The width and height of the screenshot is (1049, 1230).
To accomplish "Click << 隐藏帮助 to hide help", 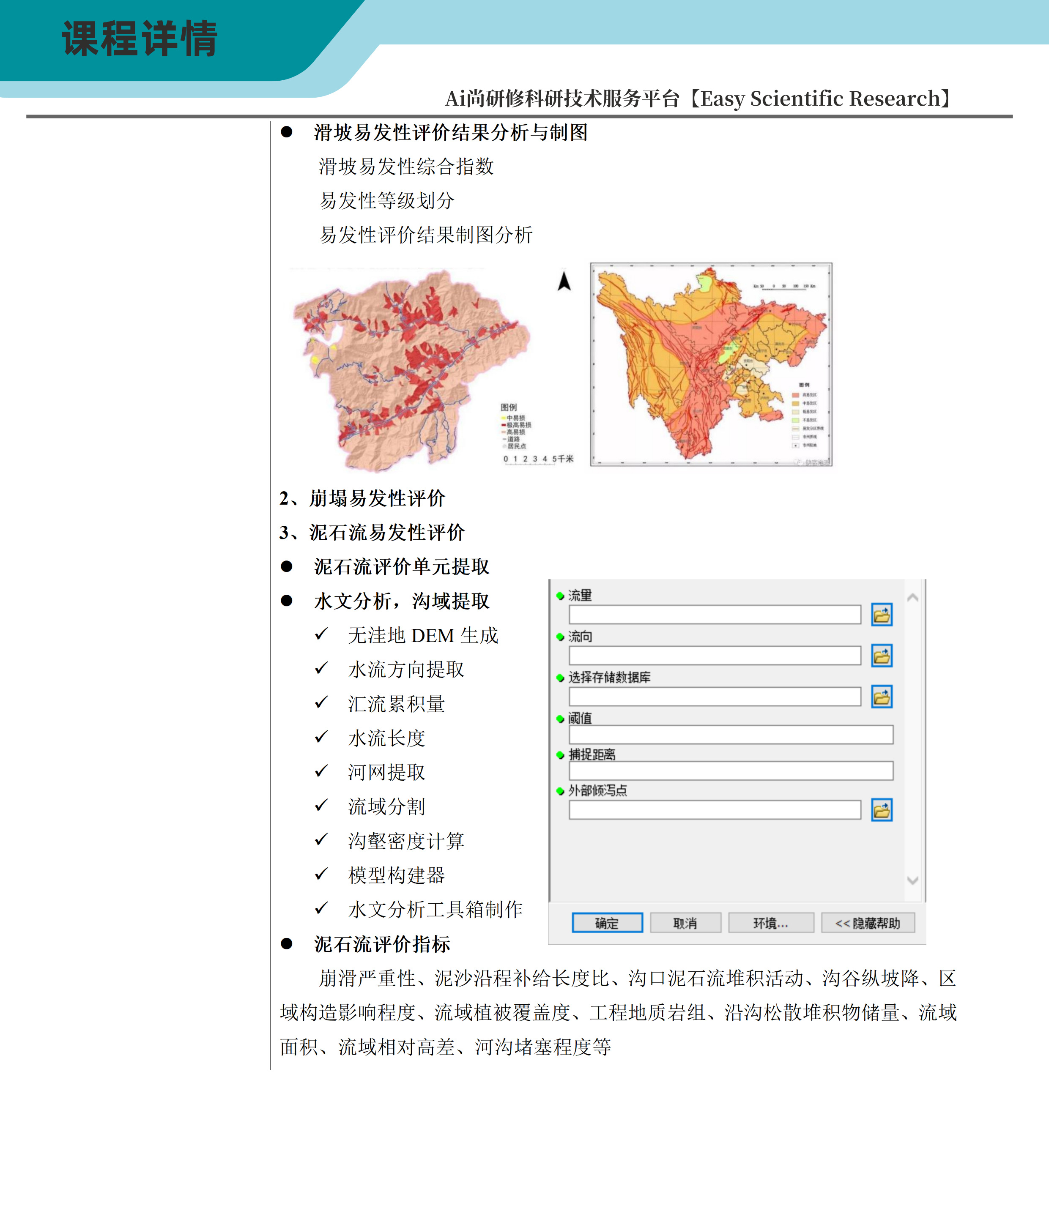I will coord(867,923).
